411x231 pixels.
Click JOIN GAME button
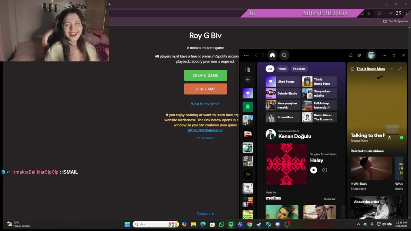205,89
